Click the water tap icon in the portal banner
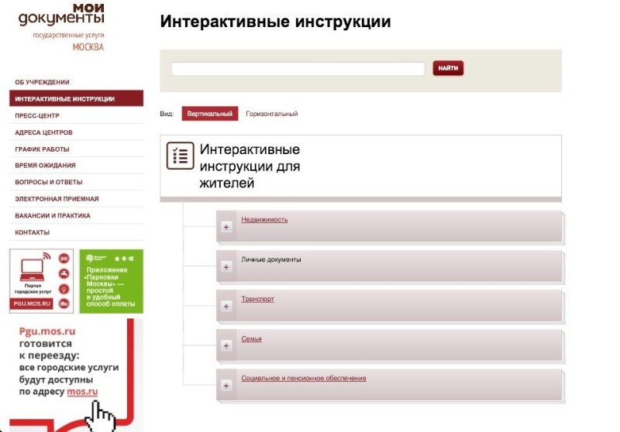This screenshot has height=432, width=620. [64, 273]
